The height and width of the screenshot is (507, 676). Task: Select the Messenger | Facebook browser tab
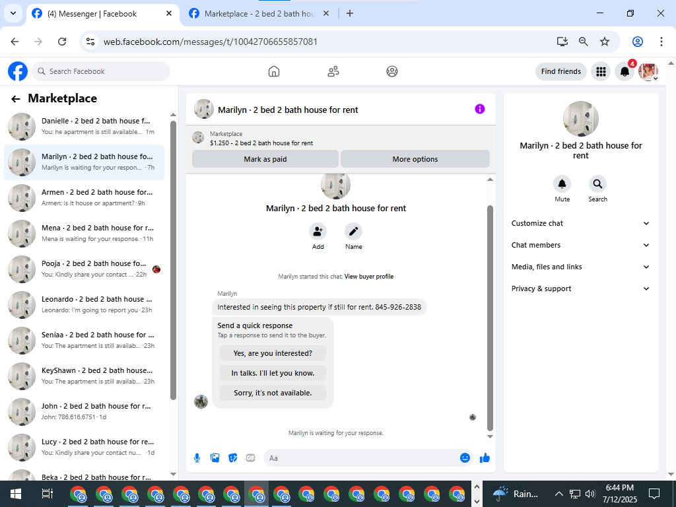102,14
